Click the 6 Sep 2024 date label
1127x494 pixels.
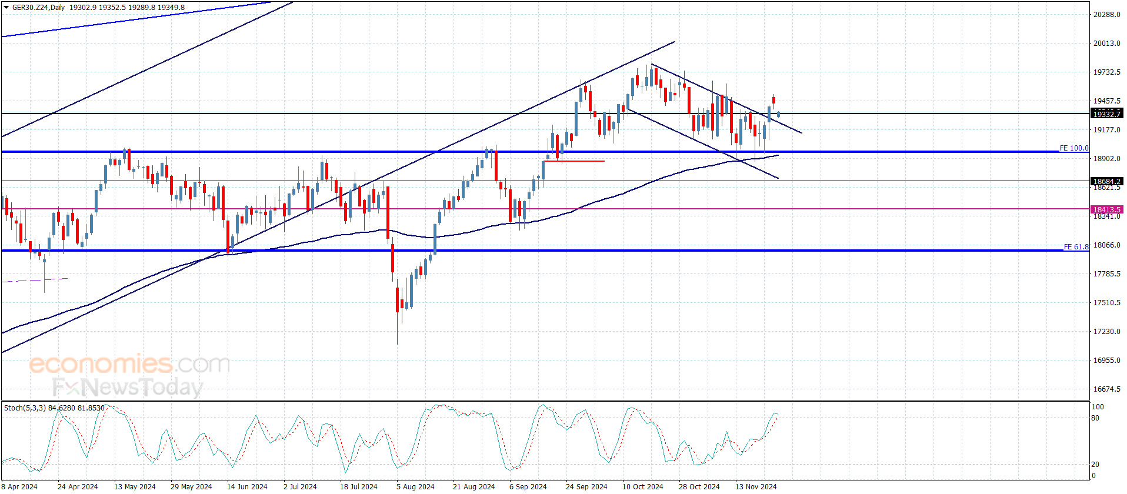point(528,486)
